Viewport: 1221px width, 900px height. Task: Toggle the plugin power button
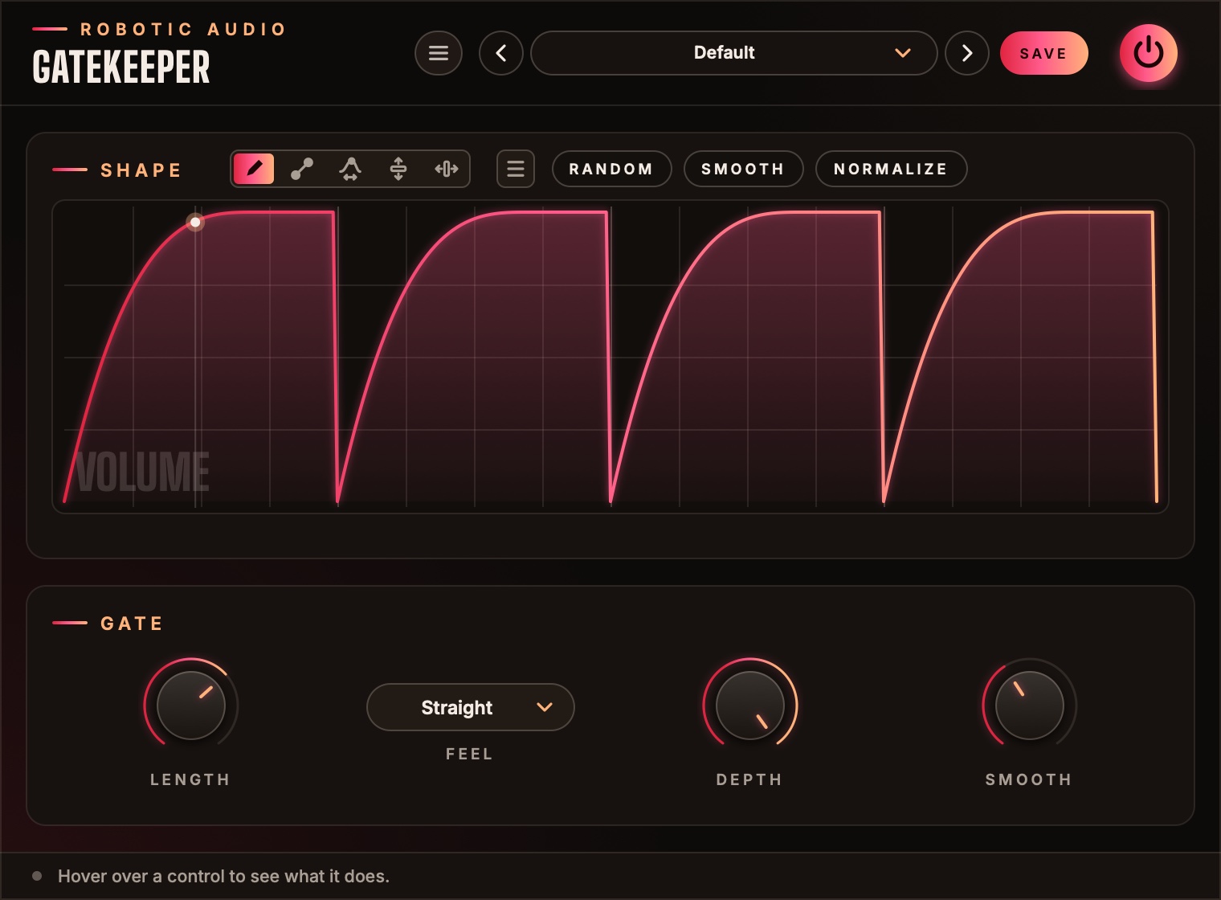coord(1149,53)
